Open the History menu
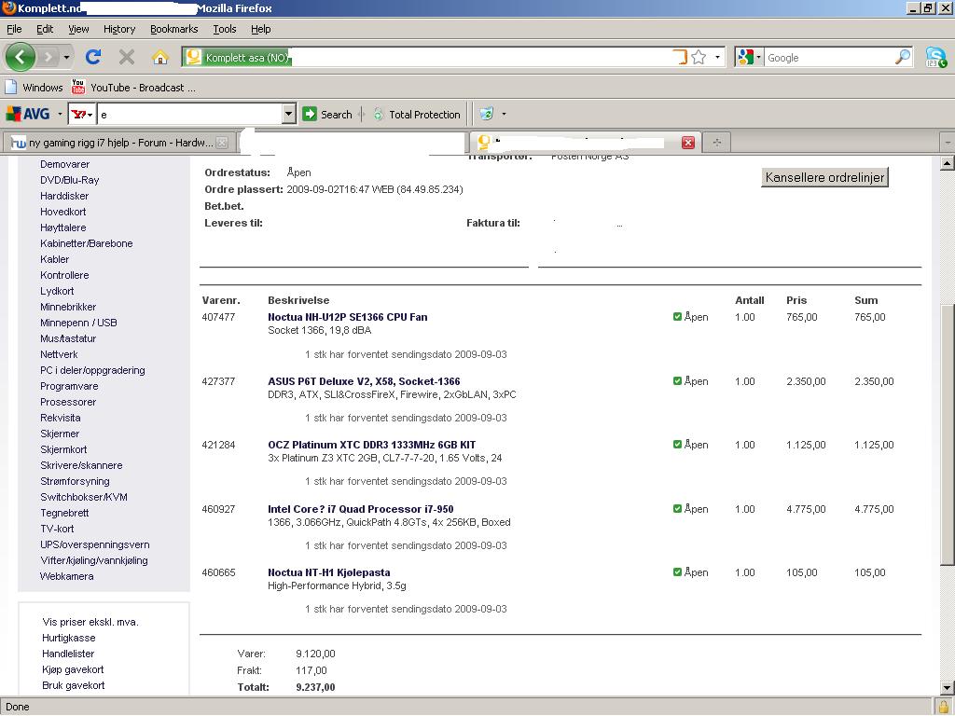Image resolution: width=955 pixels, height=716 pixels. tap(119, 29)
